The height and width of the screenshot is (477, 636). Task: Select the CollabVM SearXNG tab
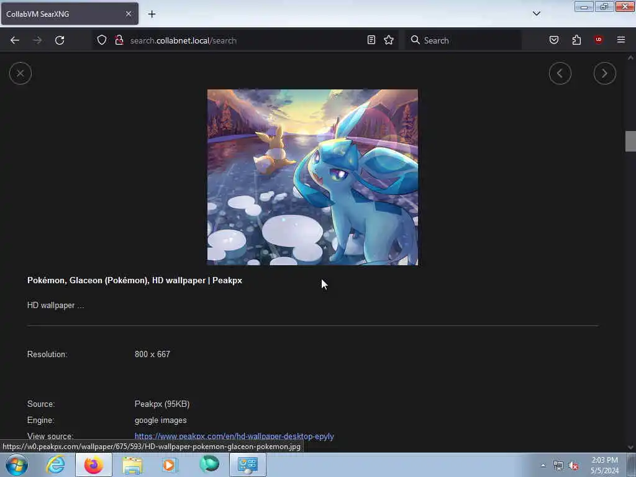coord(70,14)
